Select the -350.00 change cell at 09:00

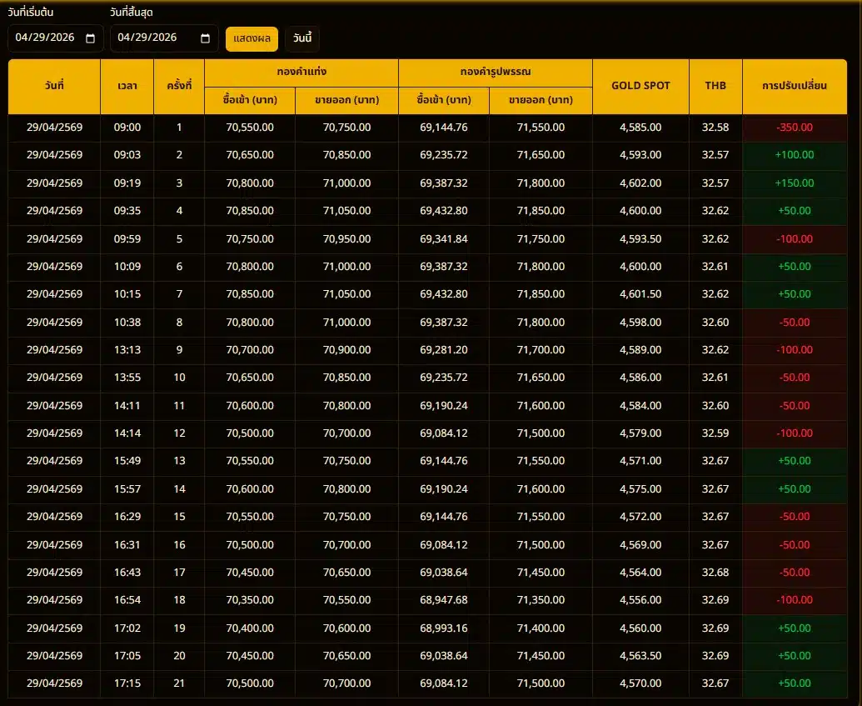[795, 128]
